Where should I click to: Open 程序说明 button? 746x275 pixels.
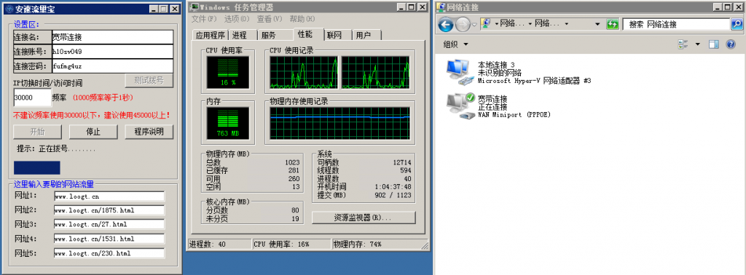click(149, 132)
